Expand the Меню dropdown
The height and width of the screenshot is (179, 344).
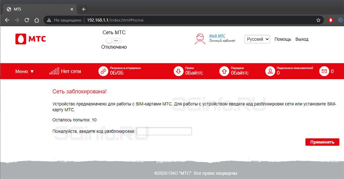tap(24, 71)
